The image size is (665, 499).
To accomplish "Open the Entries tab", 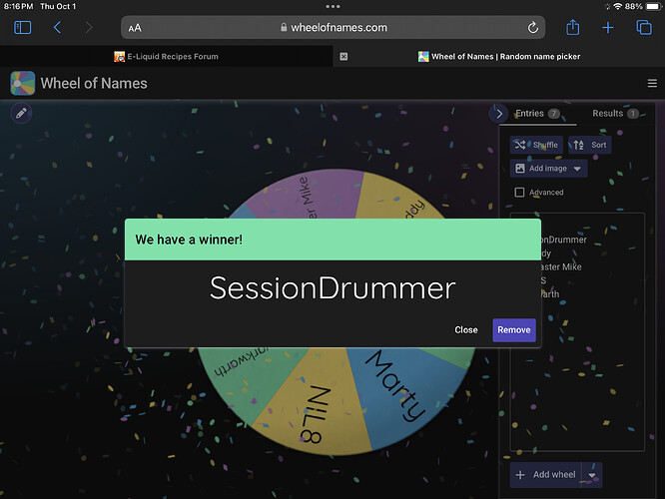I will 537,113.
